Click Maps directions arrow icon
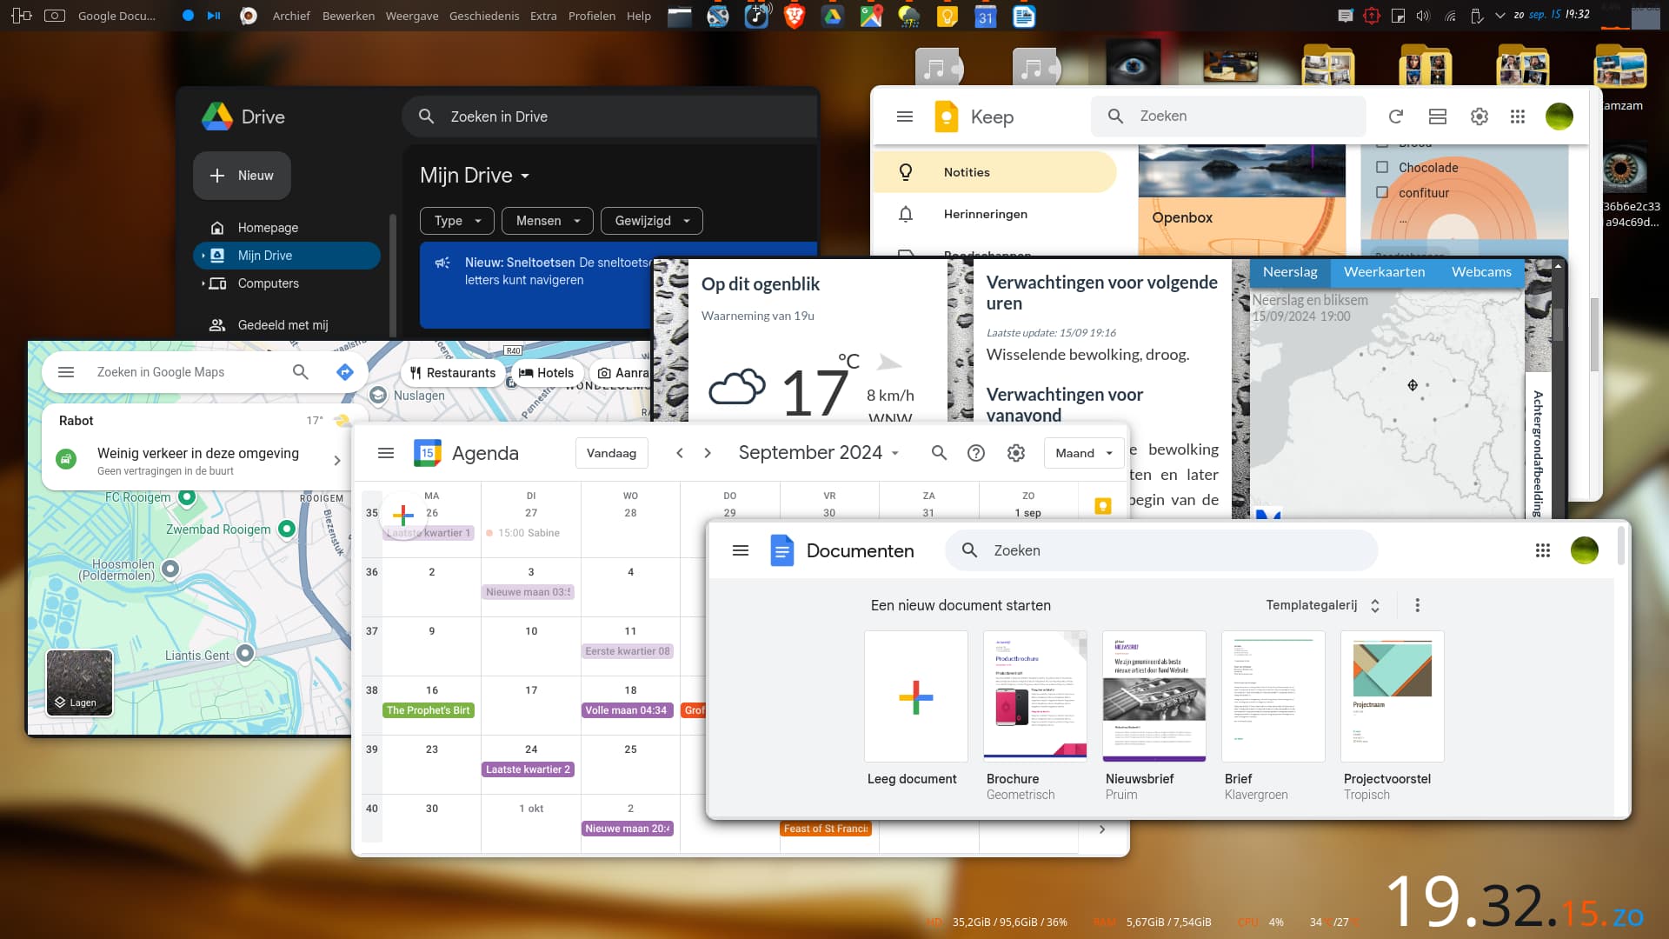Image resolution: width=1669 pixels, height=939 pixels. point(345,372)
